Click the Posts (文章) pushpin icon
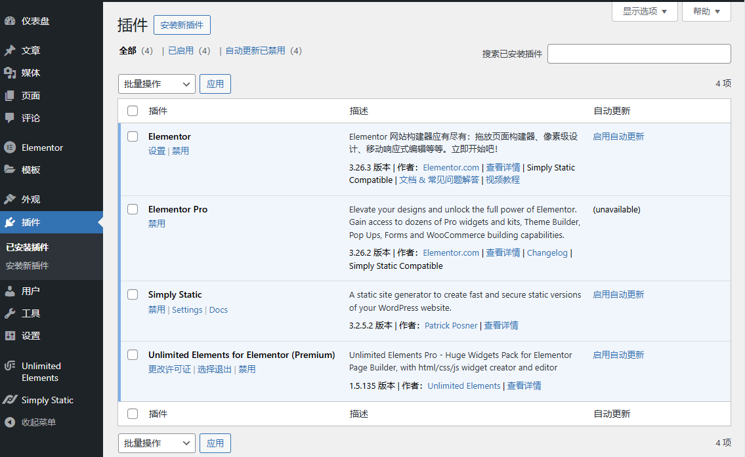Image resolution: width=745 pixels, height=457 pixels. [x=10, y=50]
